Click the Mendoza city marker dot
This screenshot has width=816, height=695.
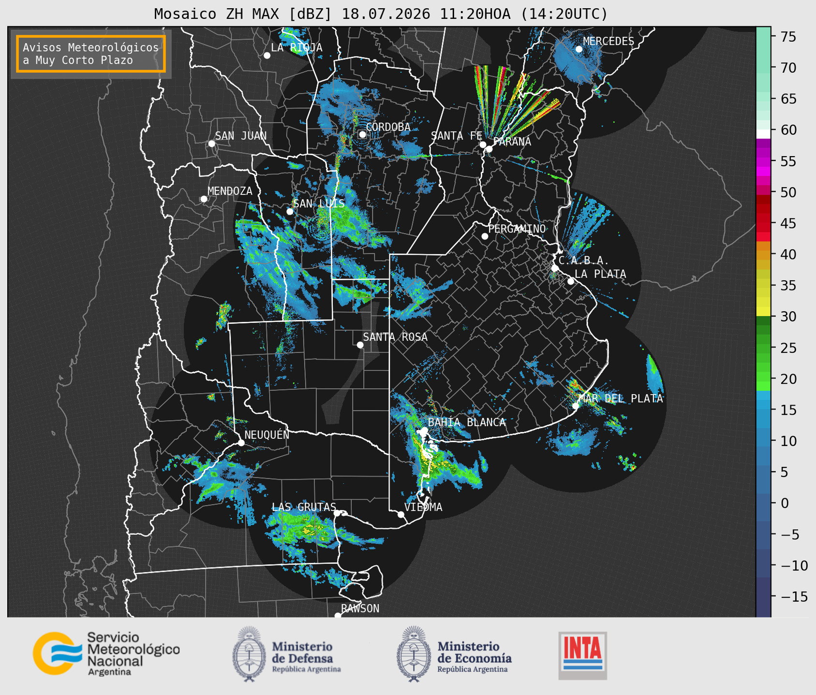(x=204, y=199)
